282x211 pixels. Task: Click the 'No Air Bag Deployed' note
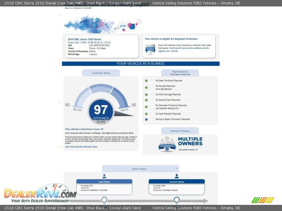(164, 89)
